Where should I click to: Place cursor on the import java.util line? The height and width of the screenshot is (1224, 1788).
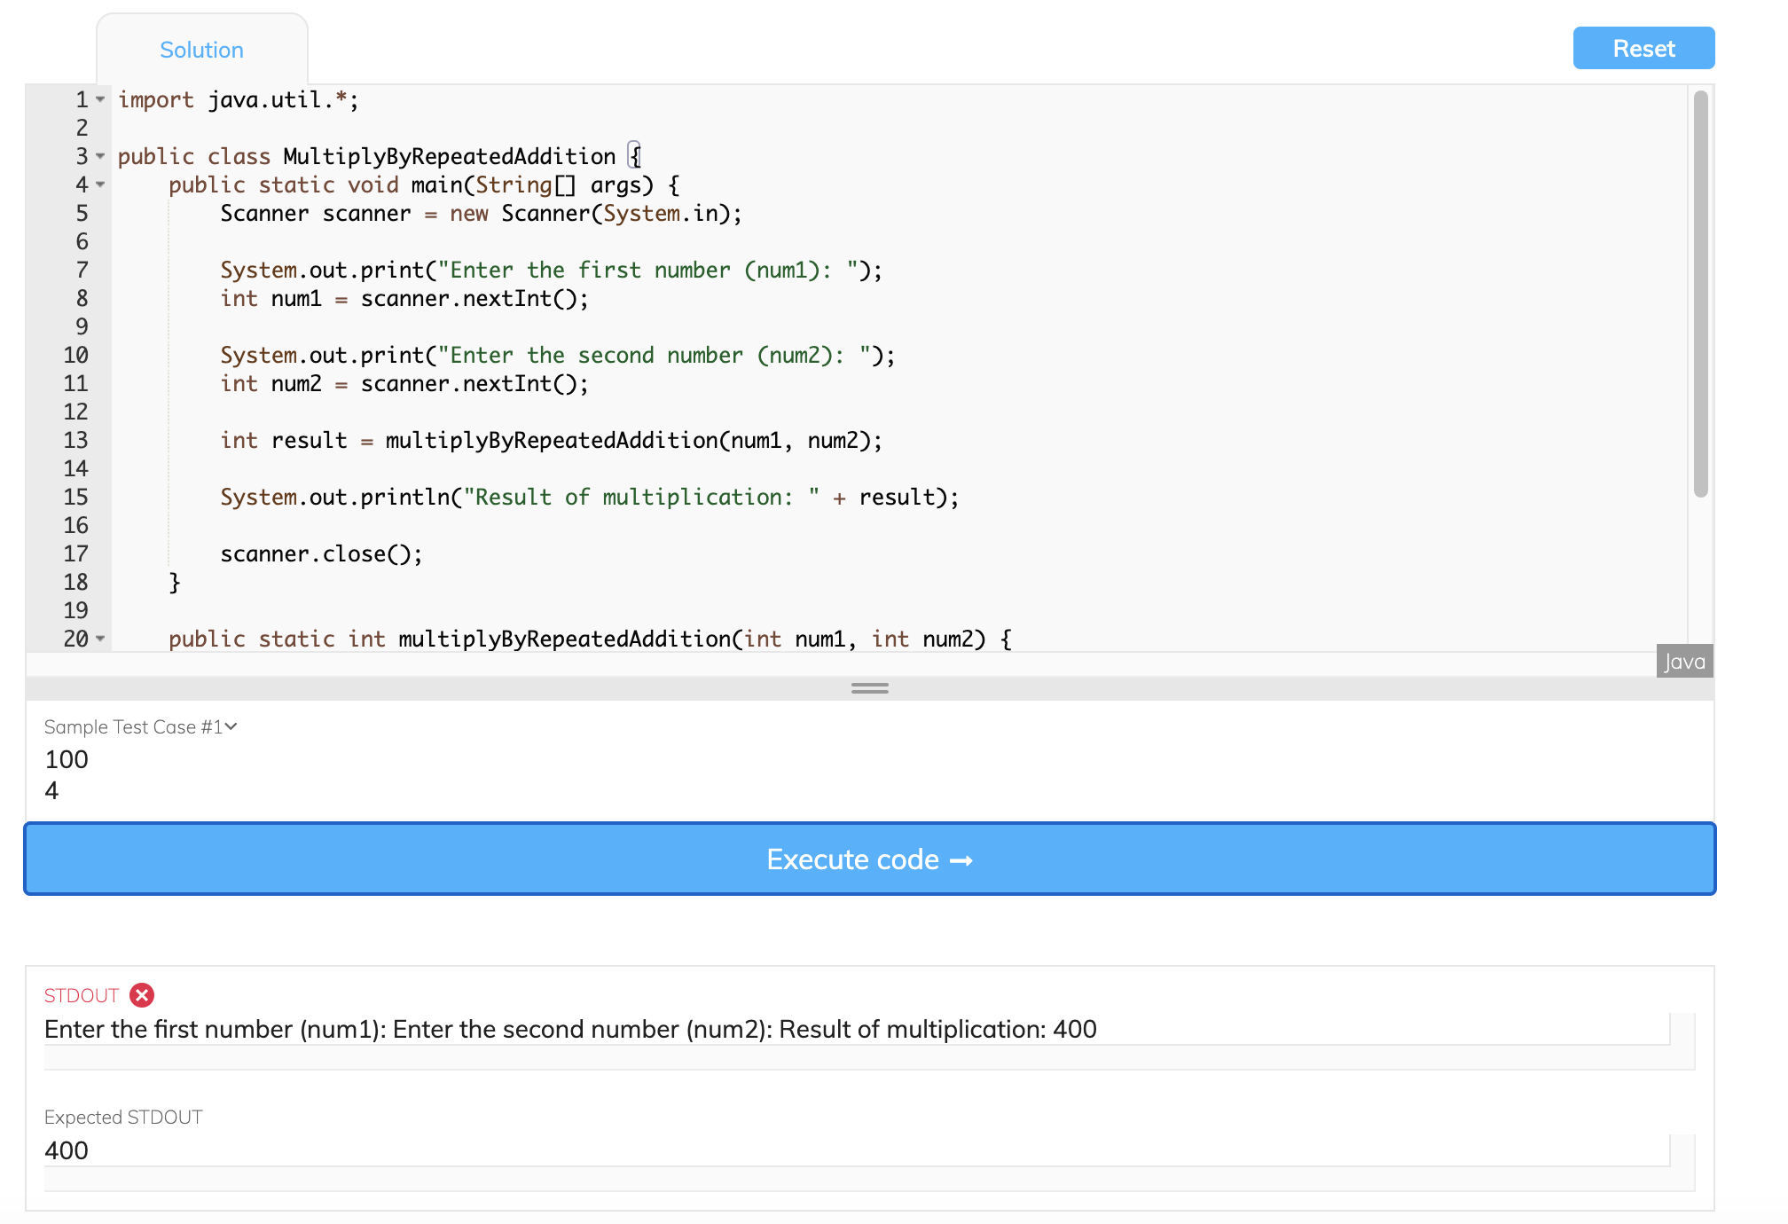coord(238,99)
